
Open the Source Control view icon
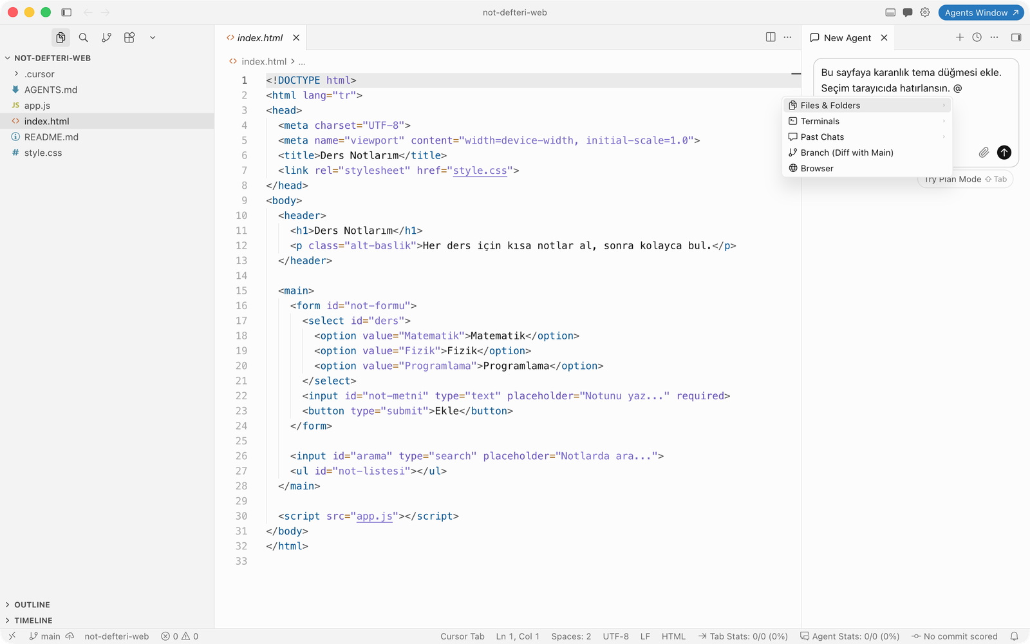[x=107, y=37]
